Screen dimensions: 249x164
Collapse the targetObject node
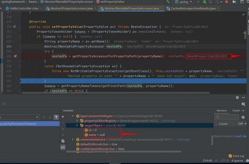coord(77,125)
